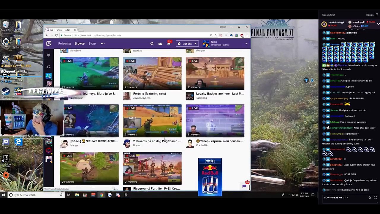The width and height of the screenshot is (380, 214).
Task: Open the Bryner live stream thumbnail
Action: click(152, 121)
